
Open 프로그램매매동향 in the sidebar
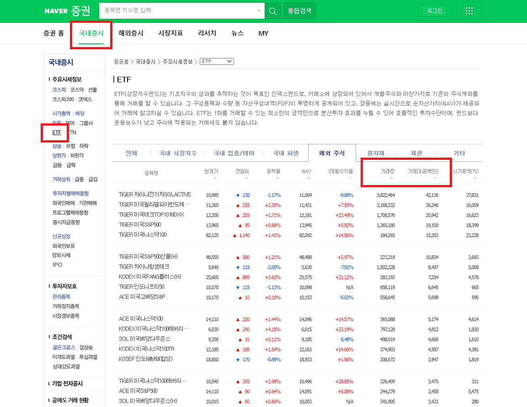70,212
